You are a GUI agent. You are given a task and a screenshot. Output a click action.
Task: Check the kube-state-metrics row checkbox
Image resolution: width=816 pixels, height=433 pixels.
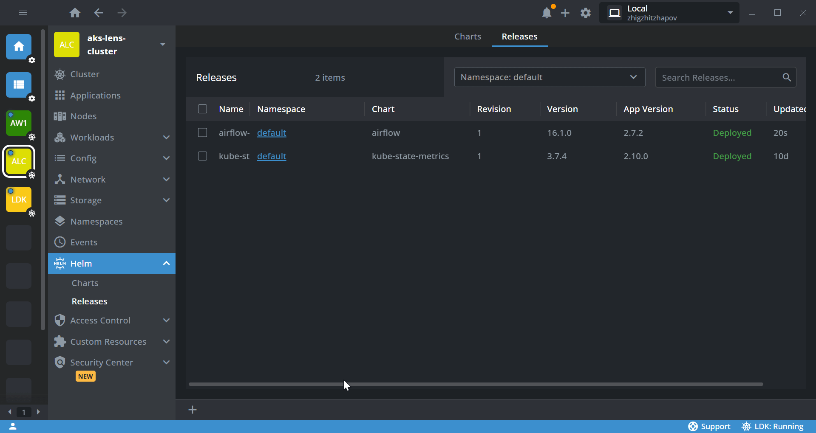(x=203, y=156)
